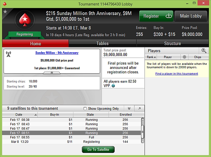
Task: Sort satellites by Date column
Action: pyautogui.click(x=20, y=115)
